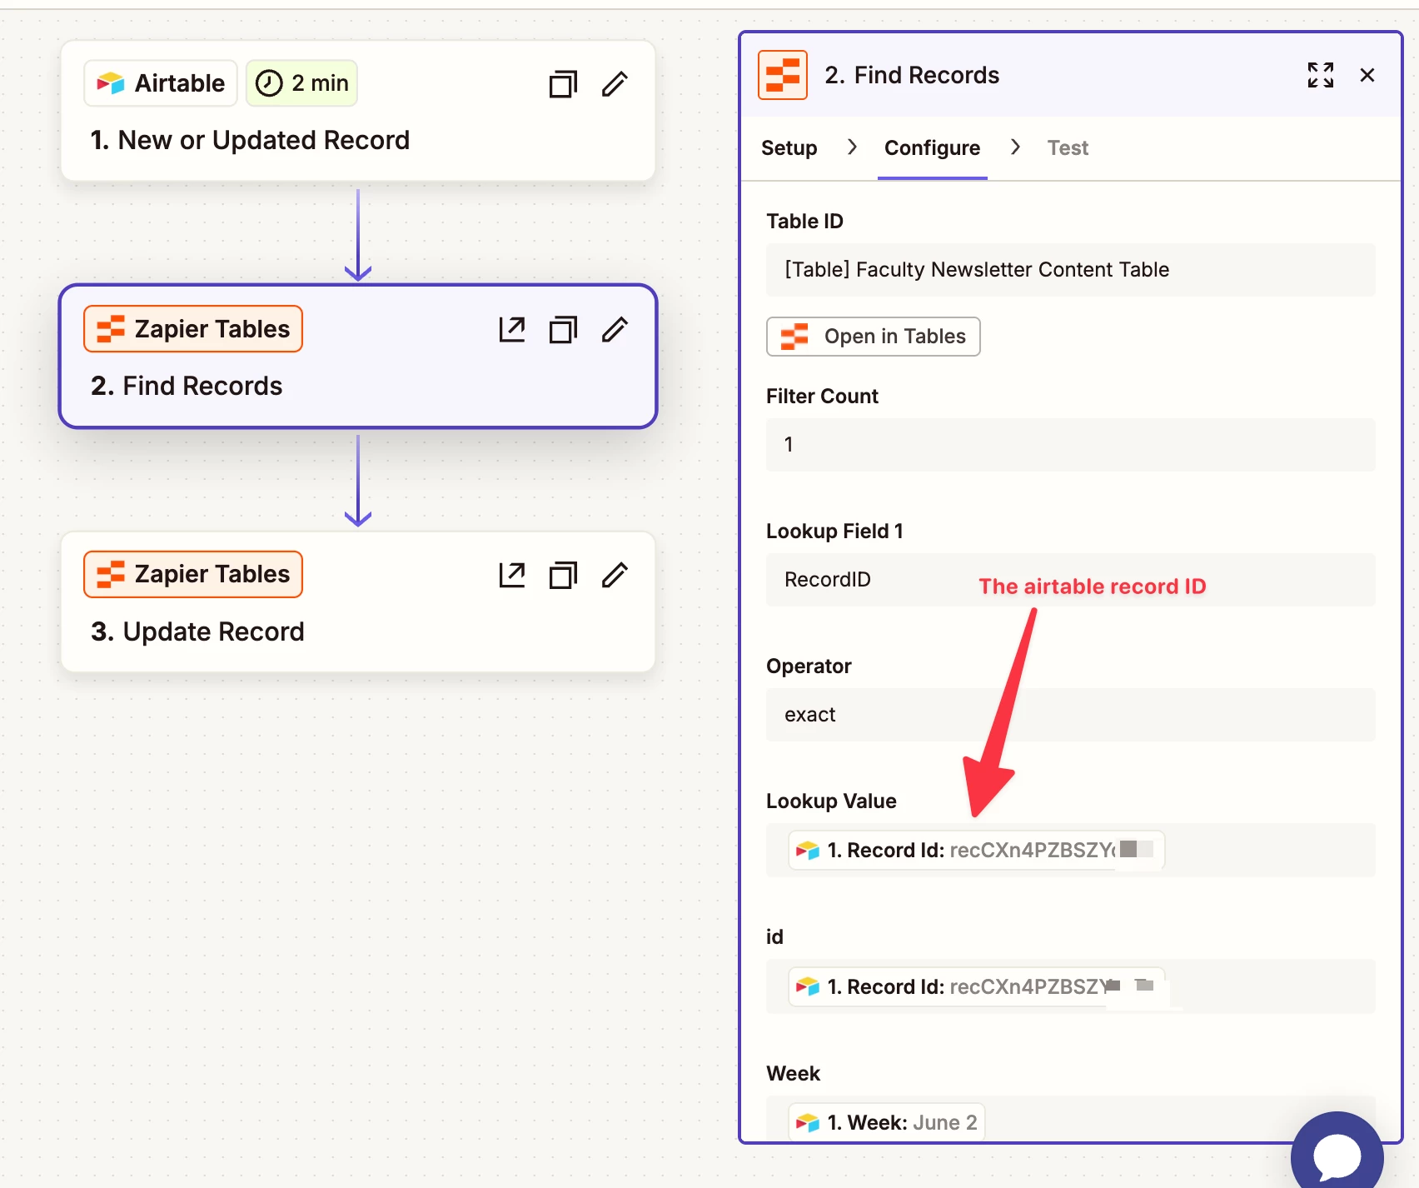Duplicate the Find Records step
The width and height of the screenshot is (1419, 1188).
click(563, 330)
